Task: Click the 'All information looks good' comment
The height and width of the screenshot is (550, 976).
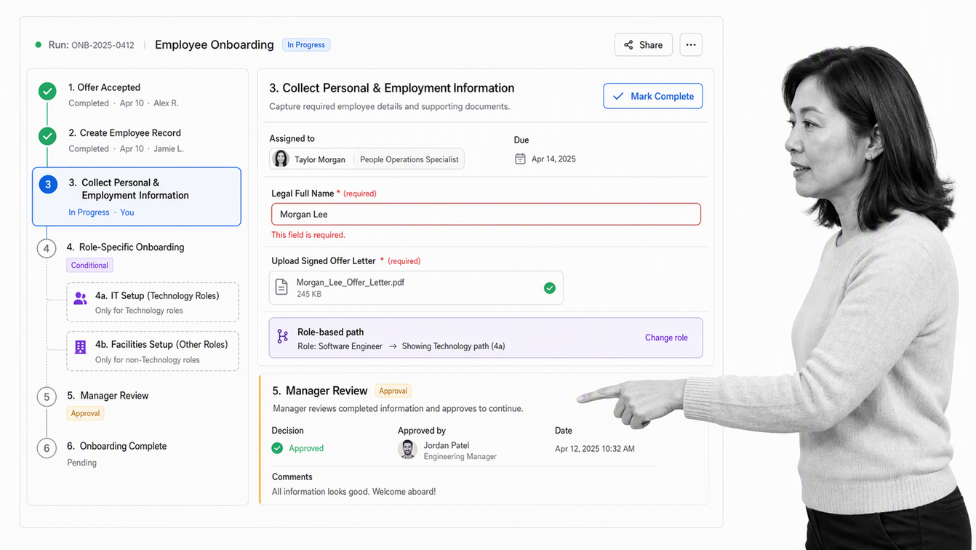Action: (353, 492)
